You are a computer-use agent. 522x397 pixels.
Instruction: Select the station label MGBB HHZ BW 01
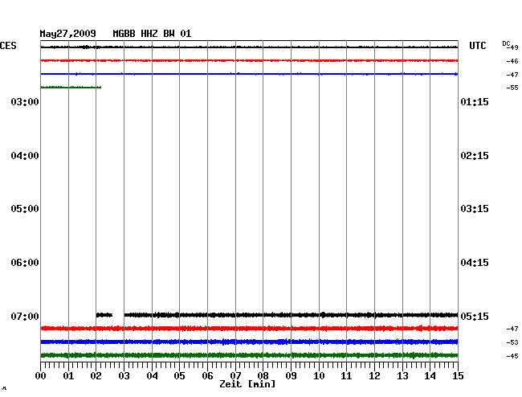point(152,34)
